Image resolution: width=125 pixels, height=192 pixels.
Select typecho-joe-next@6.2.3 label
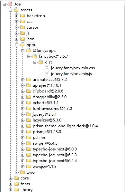[55, 155]
